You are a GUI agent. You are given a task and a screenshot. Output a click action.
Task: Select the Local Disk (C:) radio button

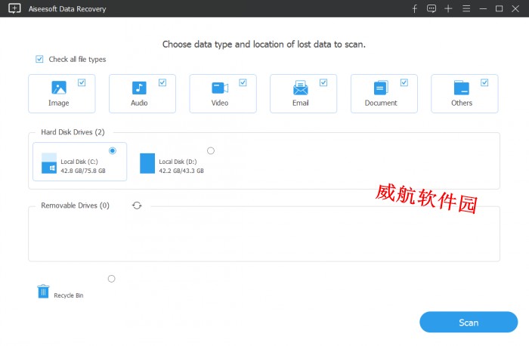click(x=113, y=151)
